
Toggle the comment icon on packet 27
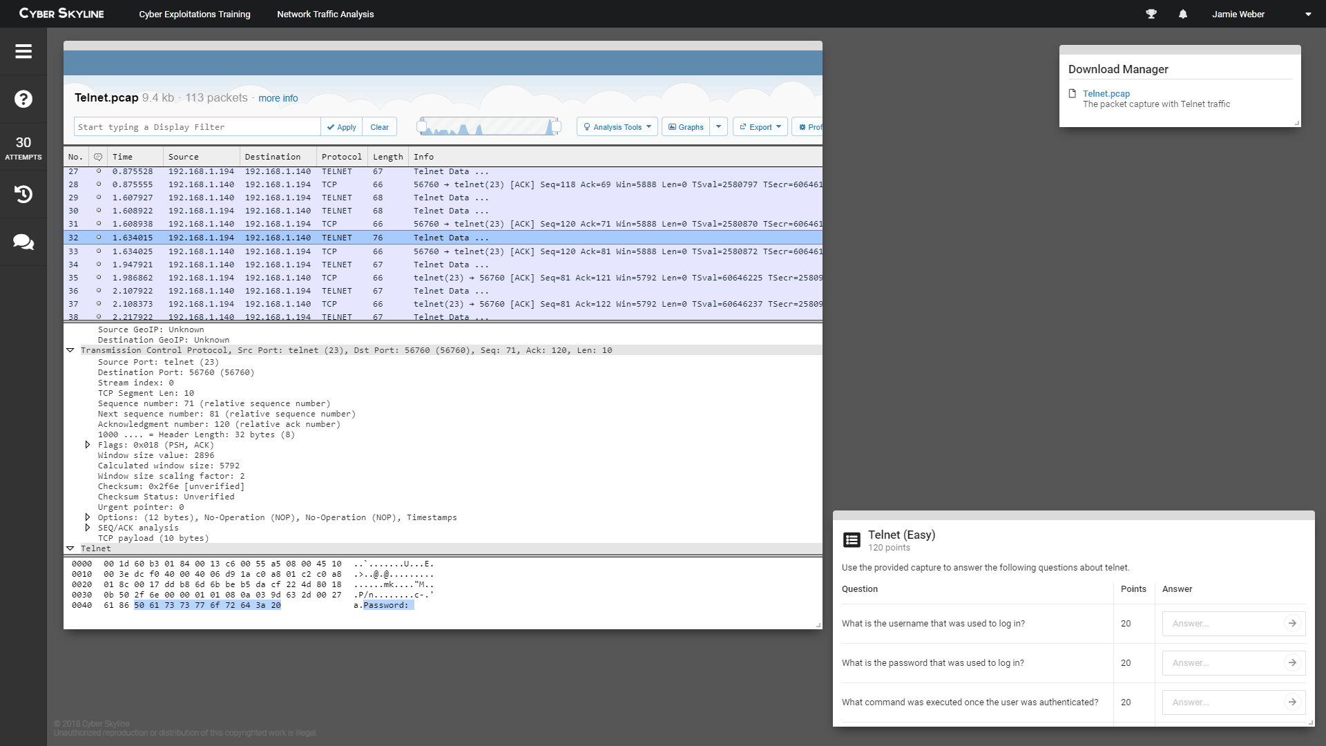coord(98,171)
